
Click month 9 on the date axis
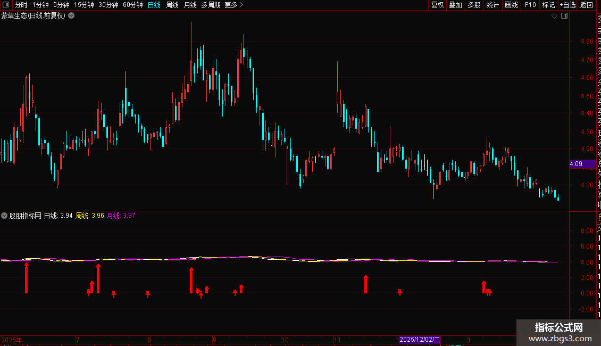tap(215, 340)
